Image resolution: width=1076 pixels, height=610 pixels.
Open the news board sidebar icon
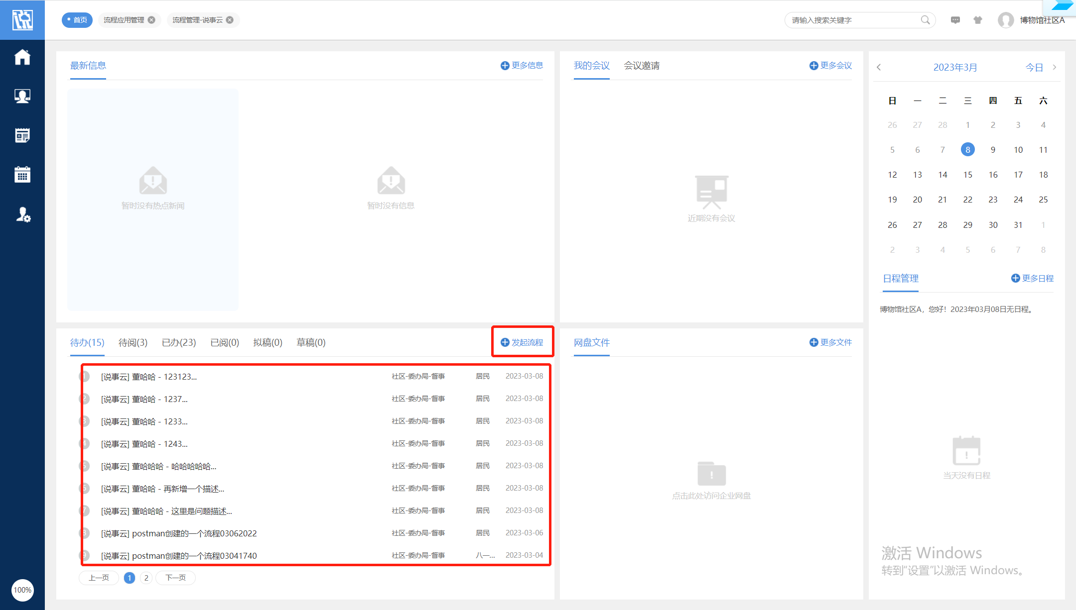[x=22, y=135]
